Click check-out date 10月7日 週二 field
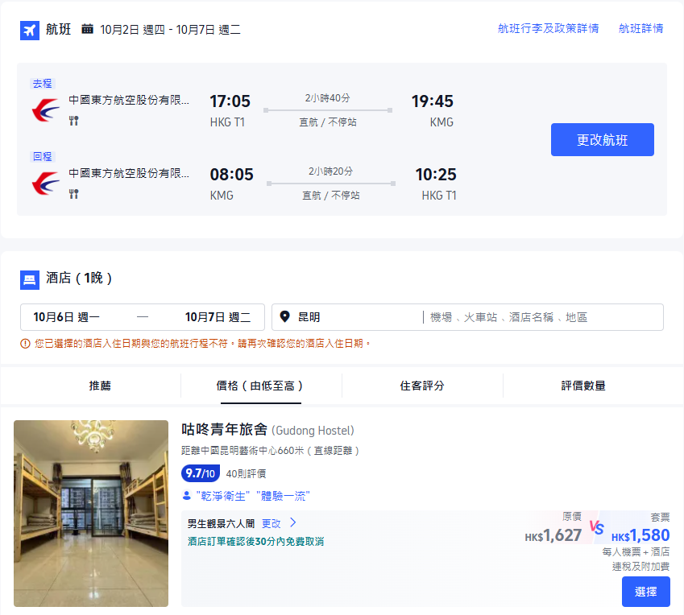Image resolution: width=684 pixels, height=615 pixels. click(218, 317)
